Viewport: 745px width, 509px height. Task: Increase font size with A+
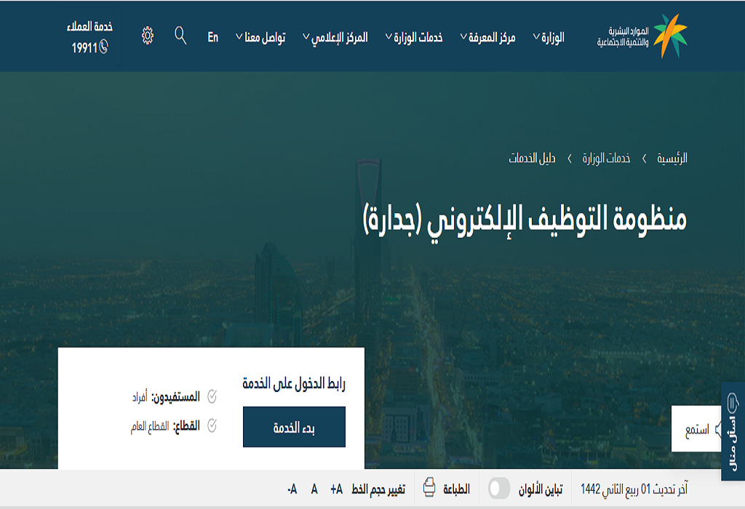(337, 489)
